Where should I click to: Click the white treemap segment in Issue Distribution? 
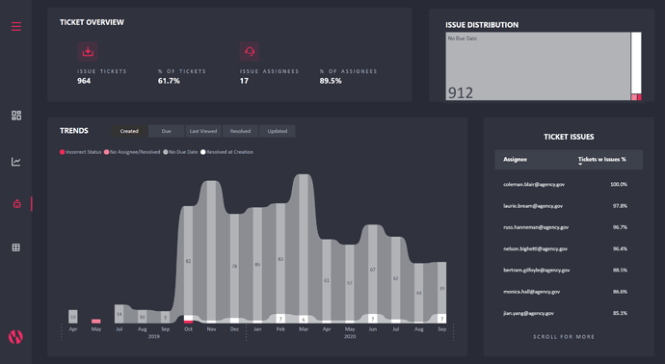636,64
